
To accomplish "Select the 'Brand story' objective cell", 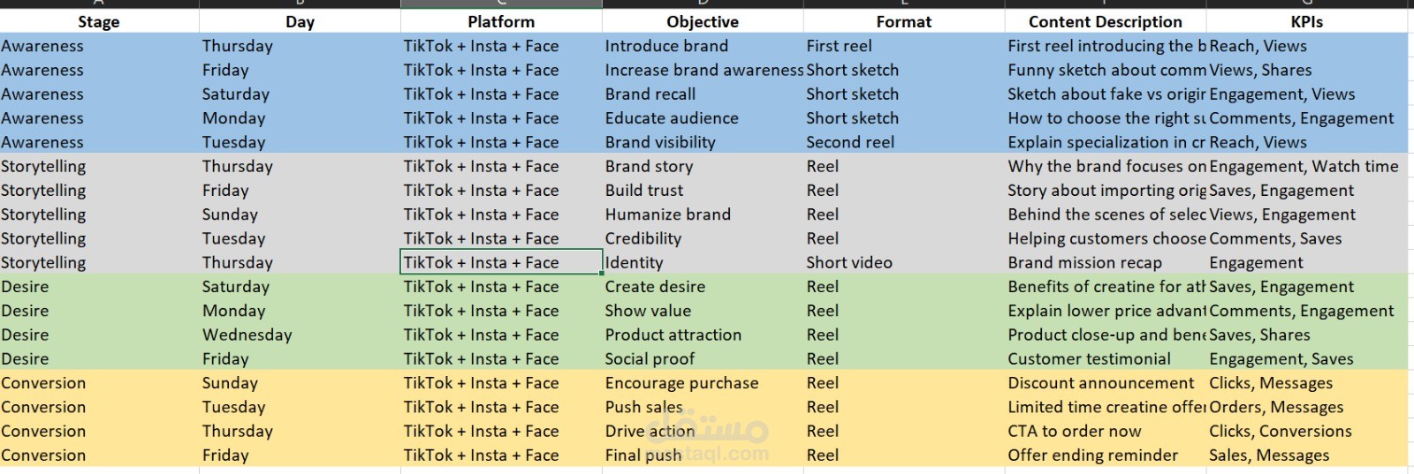I will [703, 166].
